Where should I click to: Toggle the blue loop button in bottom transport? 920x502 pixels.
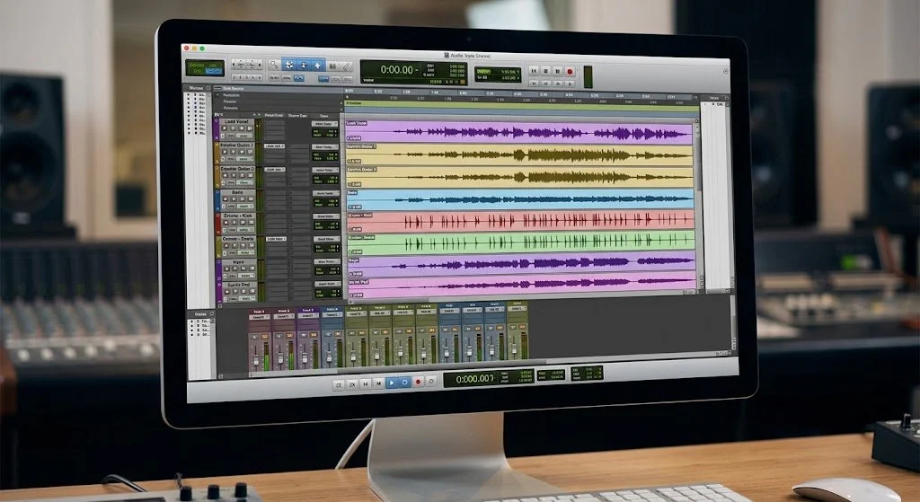click(403, 382)
